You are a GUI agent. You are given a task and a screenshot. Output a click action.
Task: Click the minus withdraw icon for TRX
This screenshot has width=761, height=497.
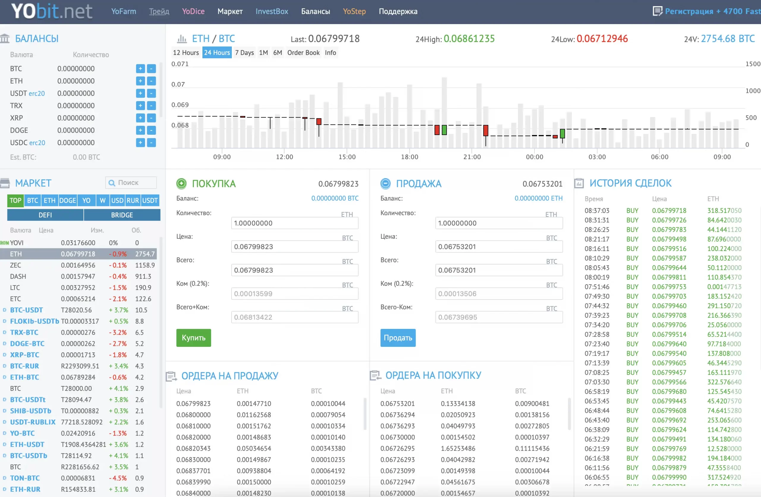click(x=151, y=106)
